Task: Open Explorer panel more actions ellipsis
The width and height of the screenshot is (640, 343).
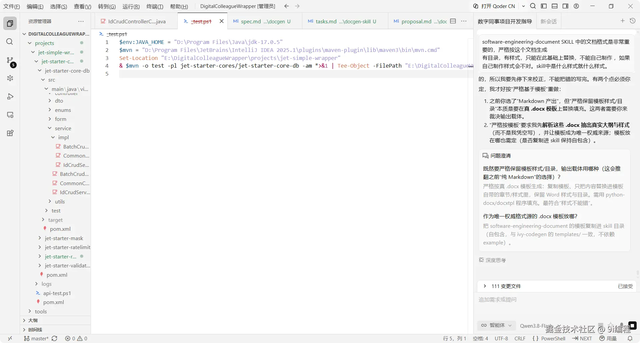Action: coord(81,21)
